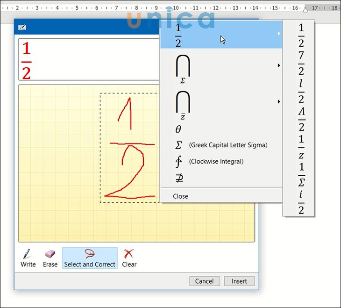This screenshot has height=308, width=341.
Task: Choose 1/Σ from the fraction submenu
Action: click(x=301, y=174)
